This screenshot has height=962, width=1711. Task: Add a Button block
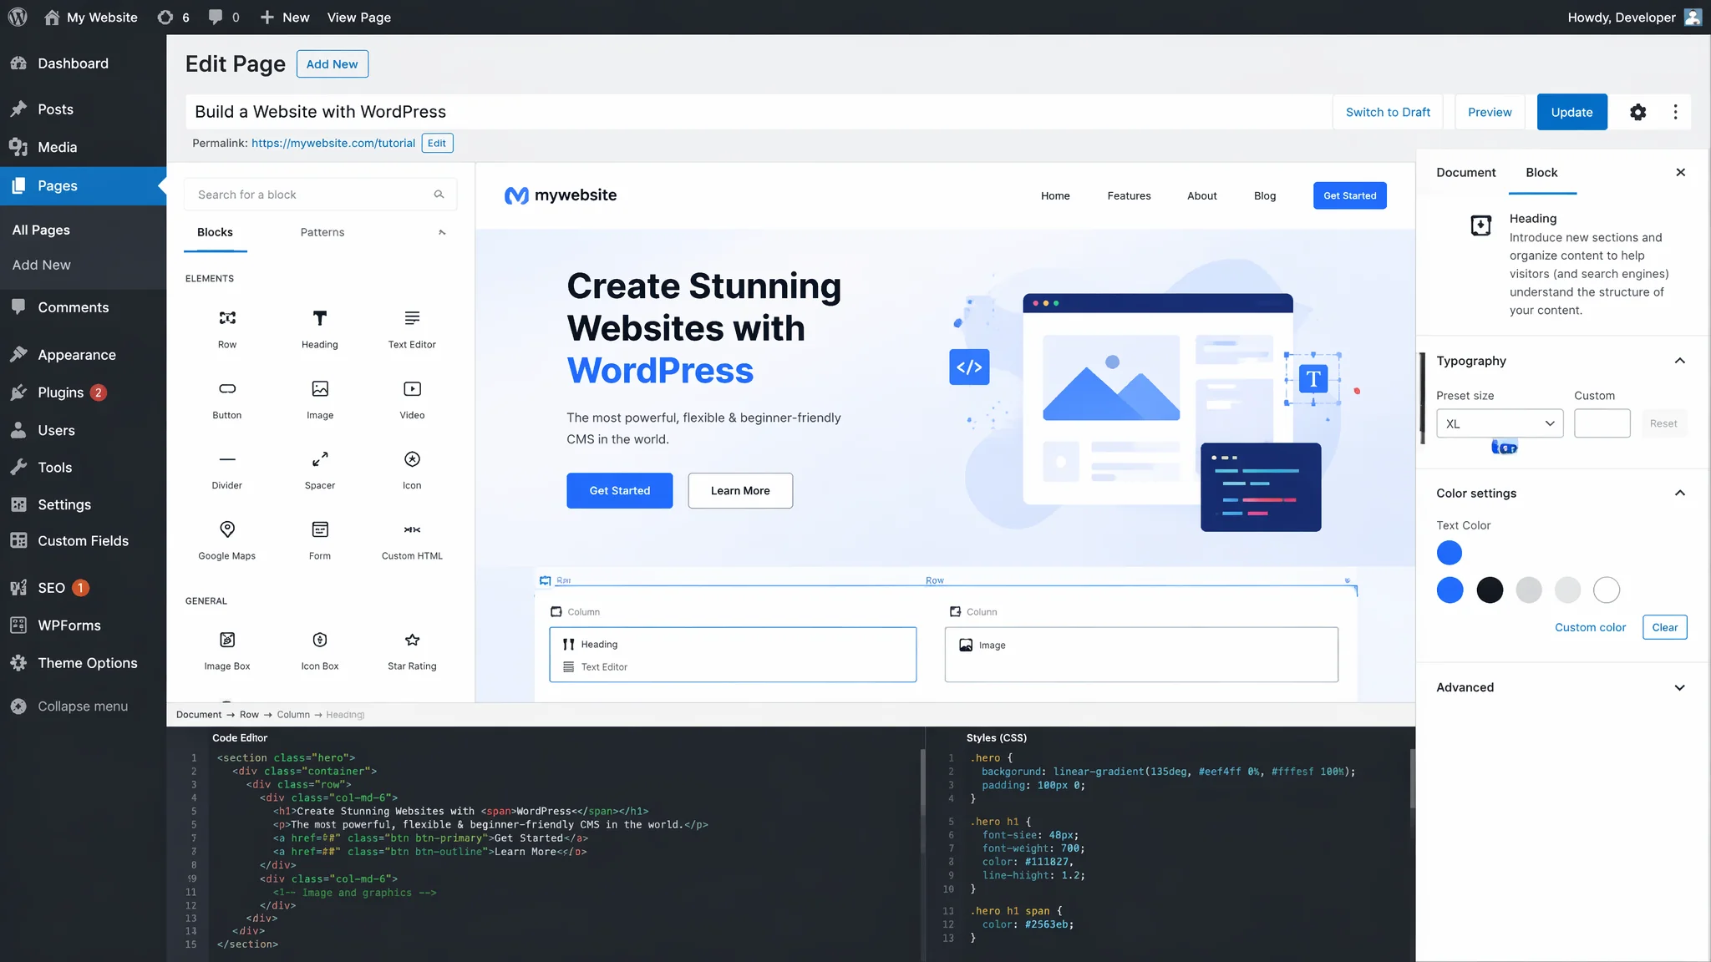[x=227, y=399]
